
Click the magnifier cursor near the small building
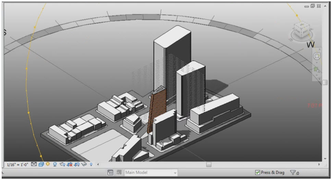[x=162, y=143]
